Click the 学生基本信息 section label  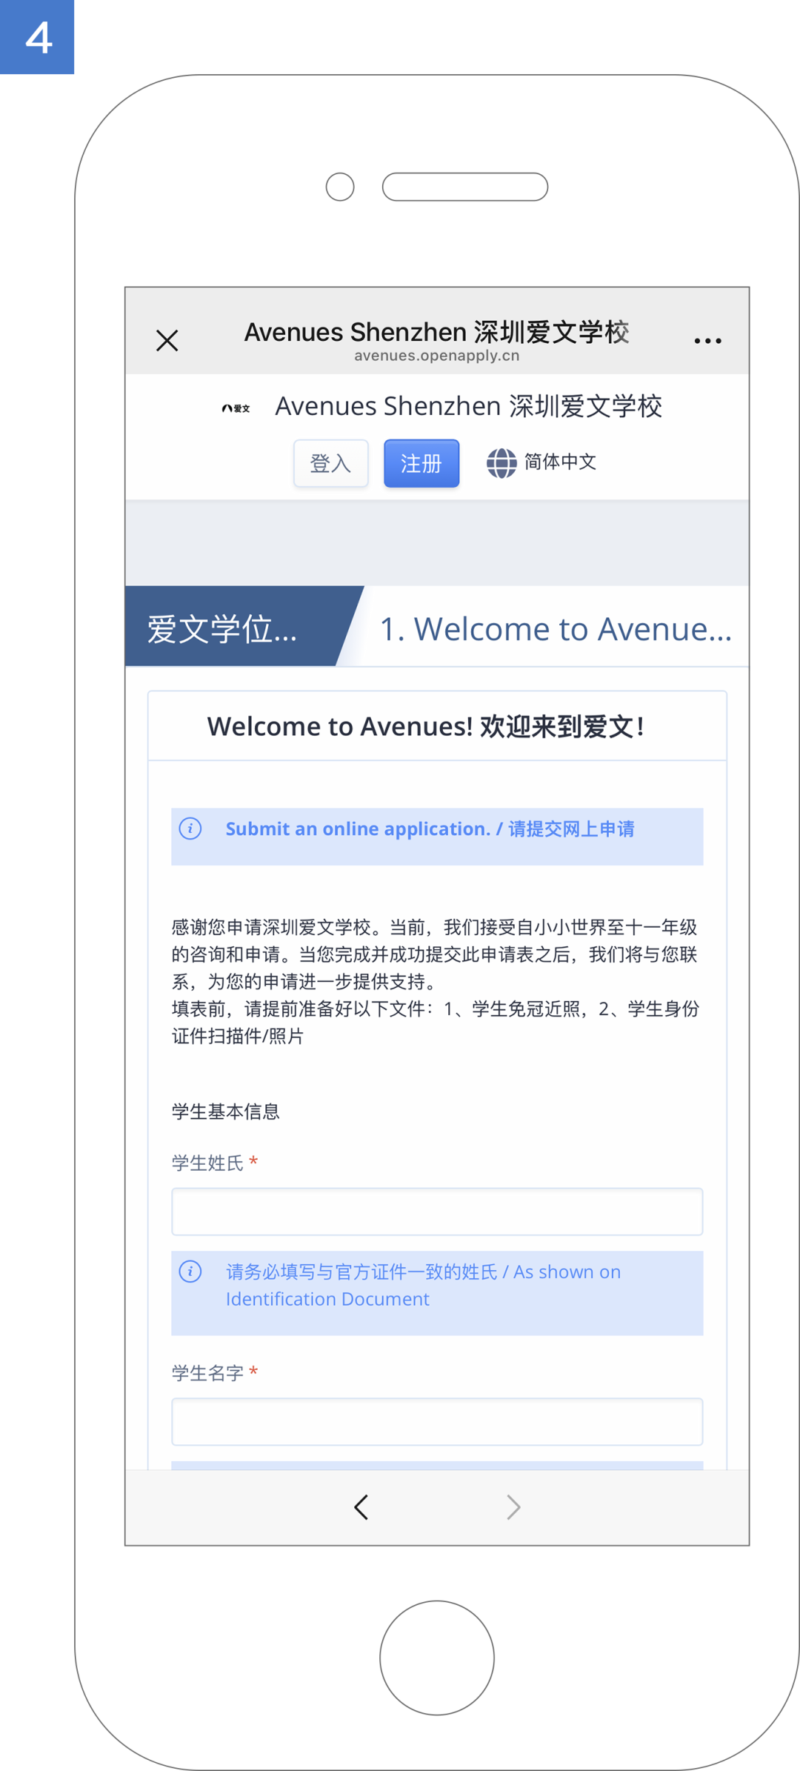[x=226, y=1112]
